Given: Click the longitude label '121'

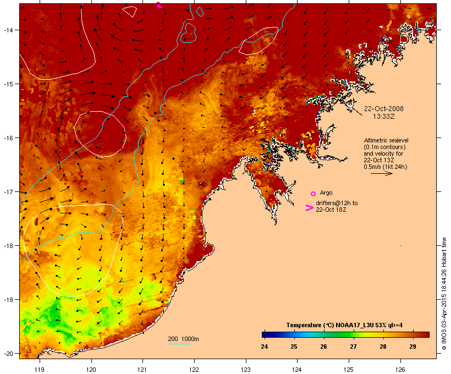Looking at the screenshot, I should [142, 370].
